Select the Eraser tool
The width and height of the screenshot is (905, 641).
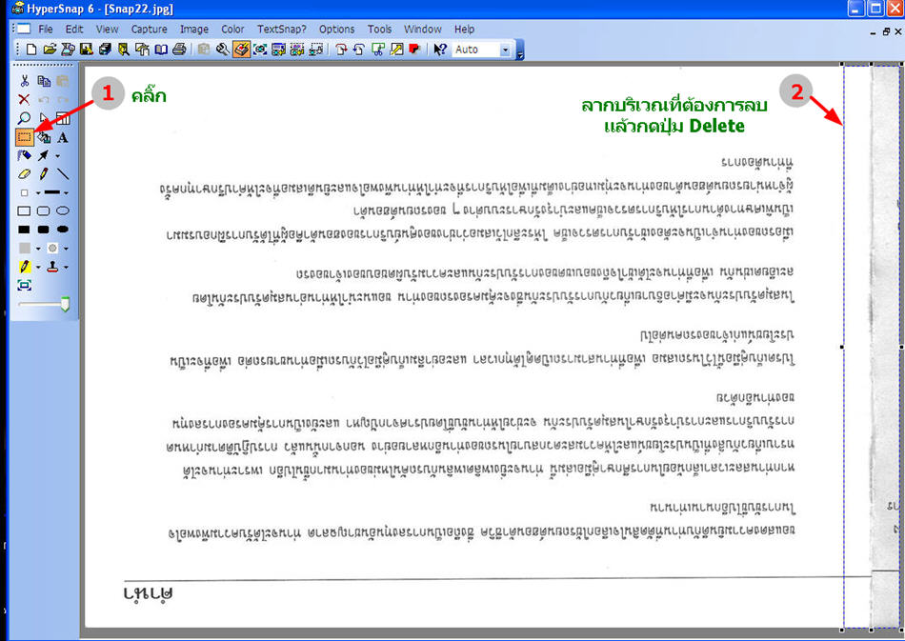[x=24, y=173]
